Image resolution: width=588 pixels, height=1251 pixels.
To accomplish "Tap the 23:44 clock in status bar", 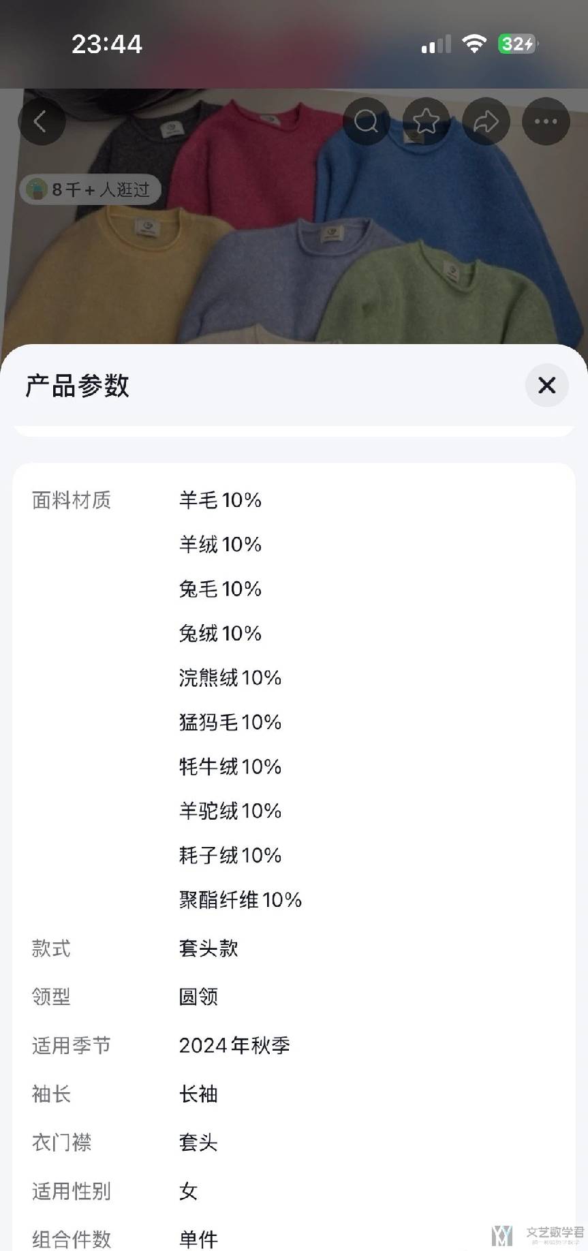I will pyautogui.click(x=107, y=44).
